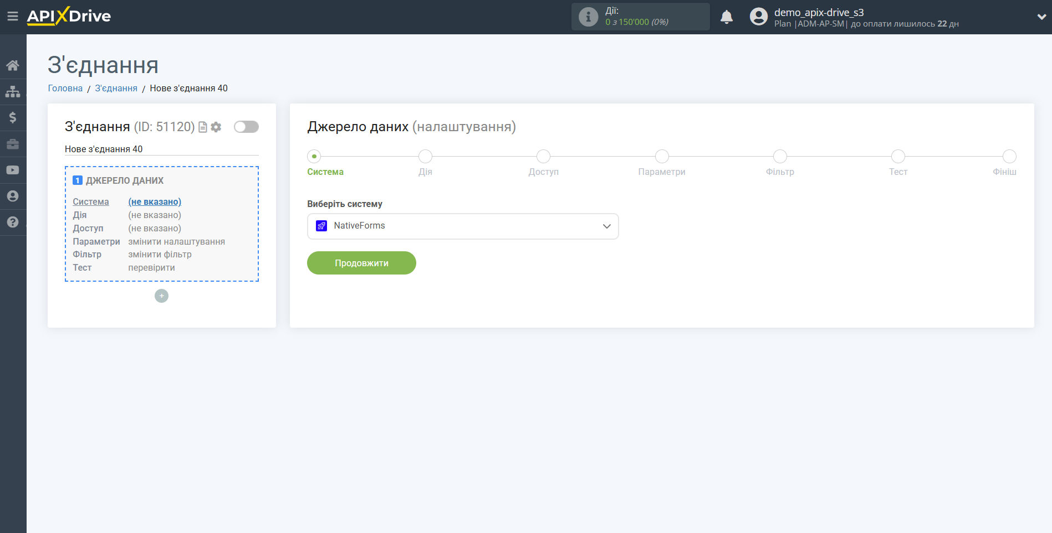Open connection settings gear icon
The image size is (1052, 533).
pyautogui.click(x=216, y=127)
